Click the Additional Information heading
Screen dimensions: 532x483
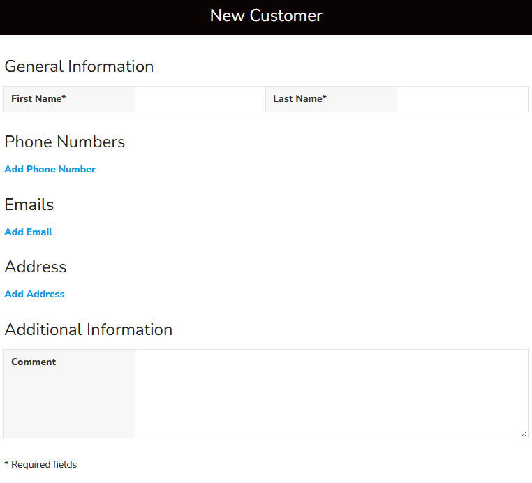[88, 329]
